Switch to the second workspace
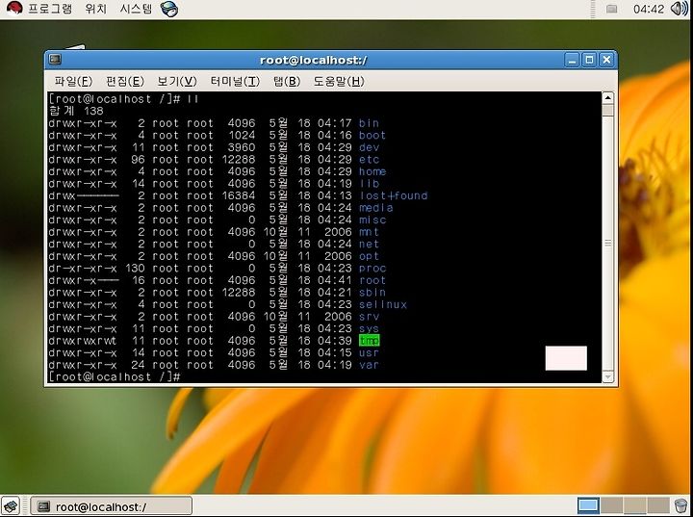The width and height of the screenshot is (693, 517). (x=612, y=505)
